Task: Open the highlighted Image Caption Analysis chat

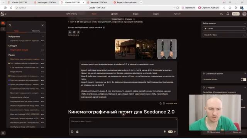Action: [19, 50]
